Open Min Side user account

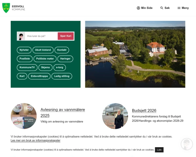pos(144,8)
